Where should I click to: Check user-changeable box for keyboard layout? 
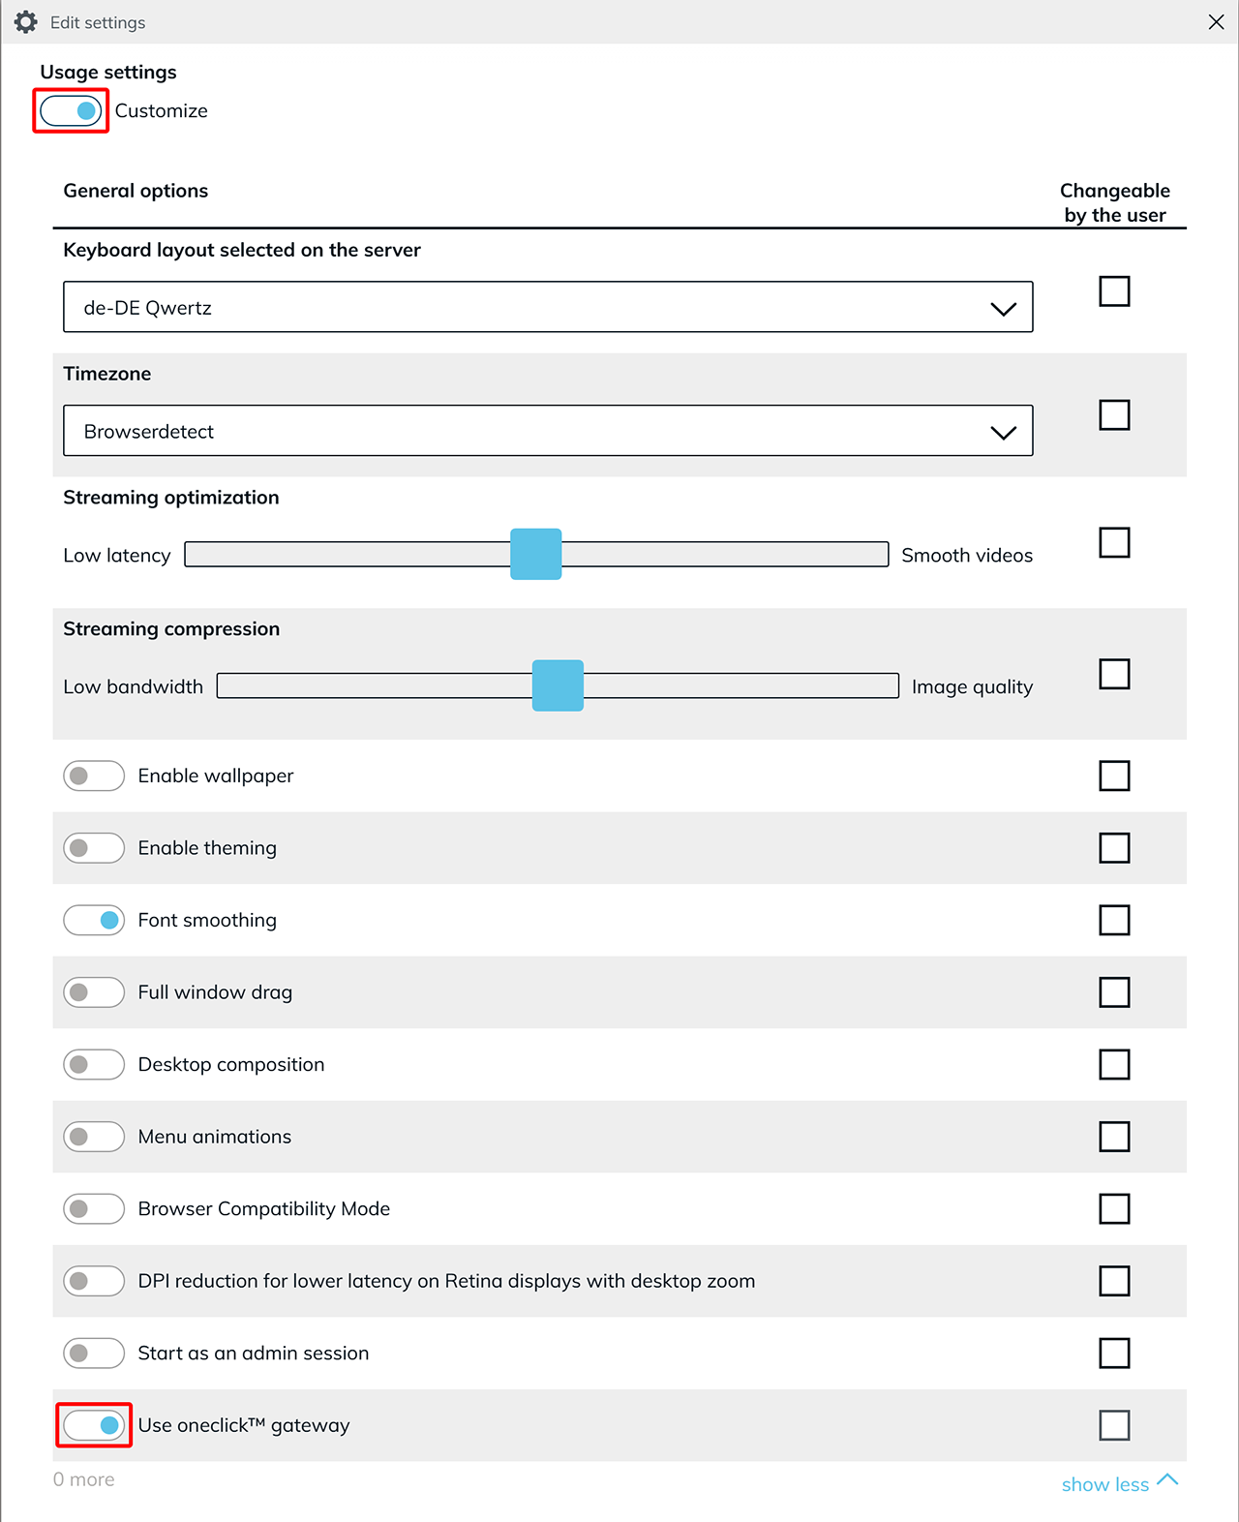point(1114,290)
